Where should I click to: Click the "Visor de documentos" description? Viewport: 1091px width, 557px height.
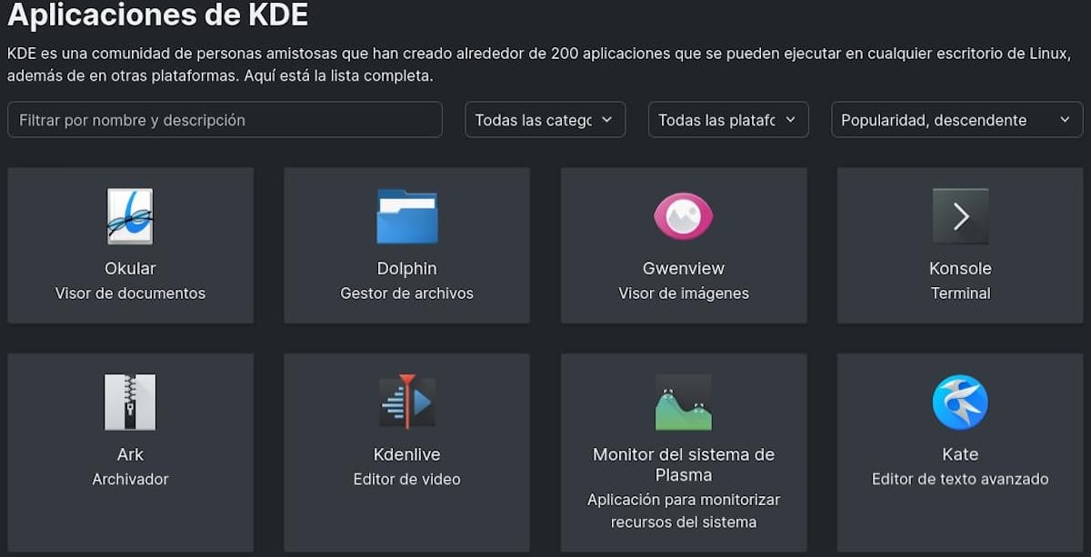(130, 293)
